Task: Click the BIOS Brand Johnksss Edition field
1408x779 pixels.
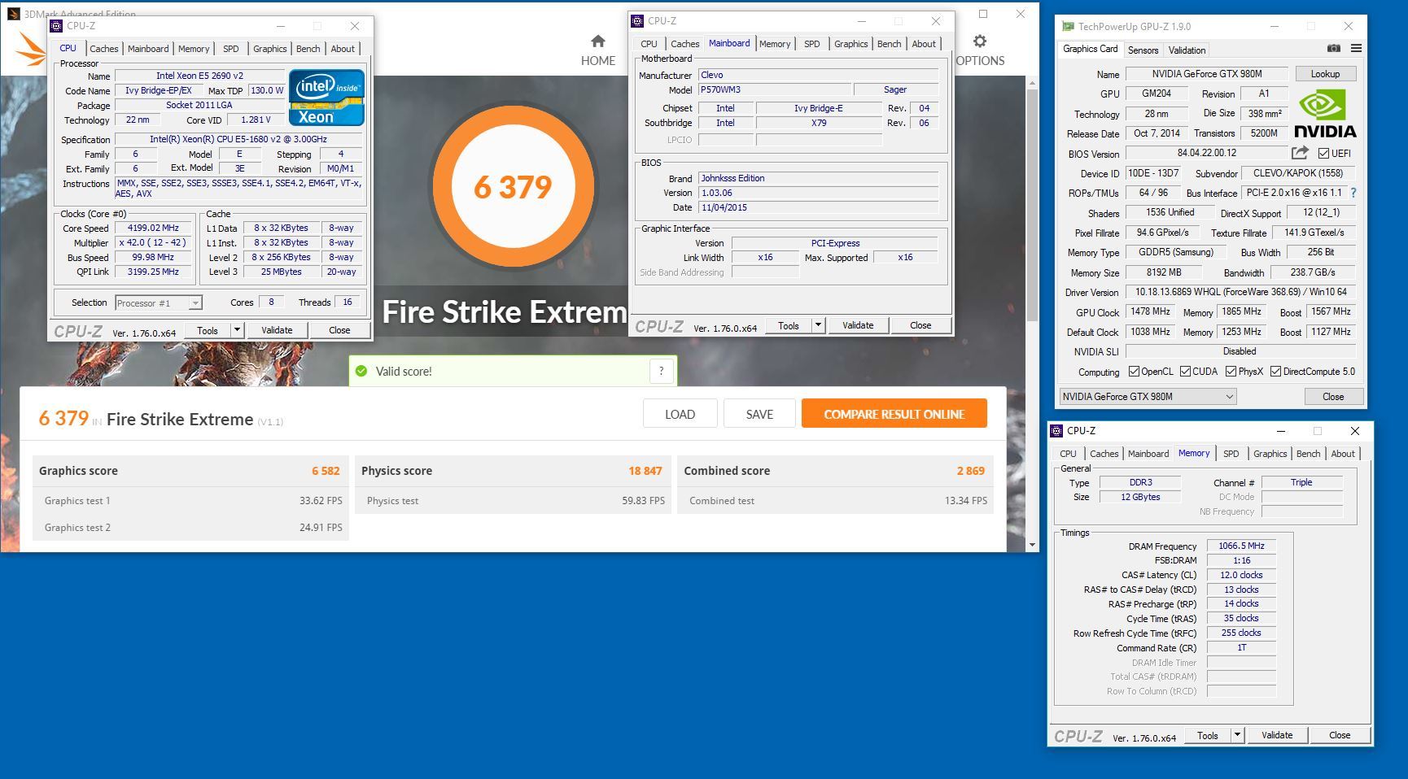Action: coord(818,178)
